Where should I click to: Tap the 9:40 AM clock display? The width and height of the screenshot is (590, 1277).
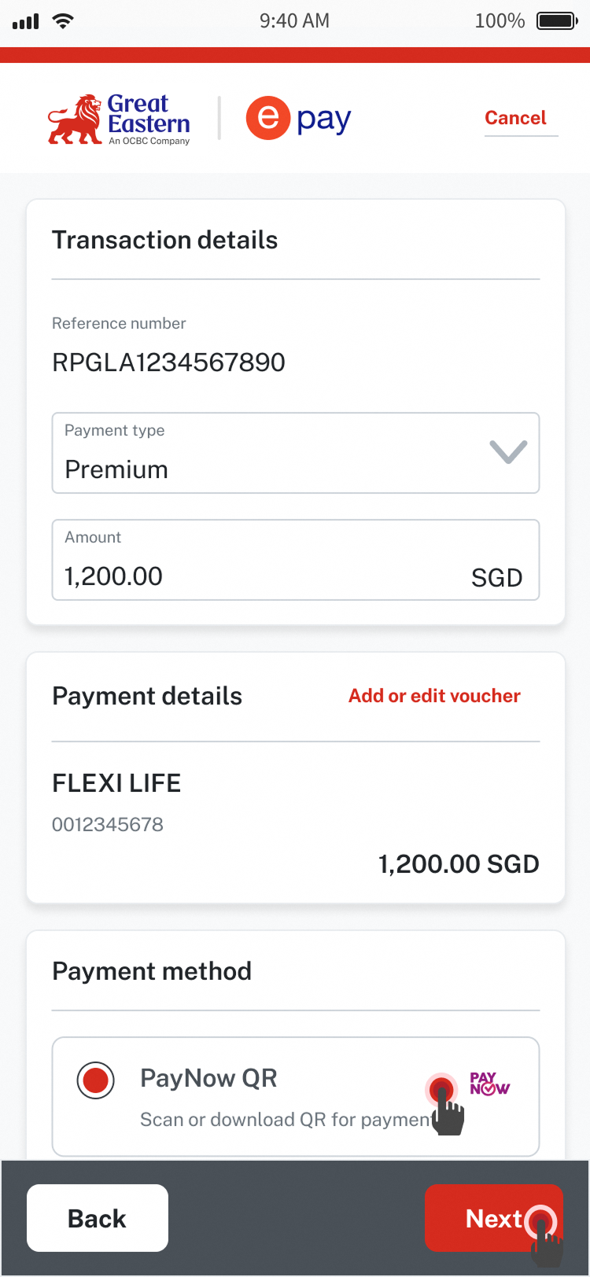(294, 21)
